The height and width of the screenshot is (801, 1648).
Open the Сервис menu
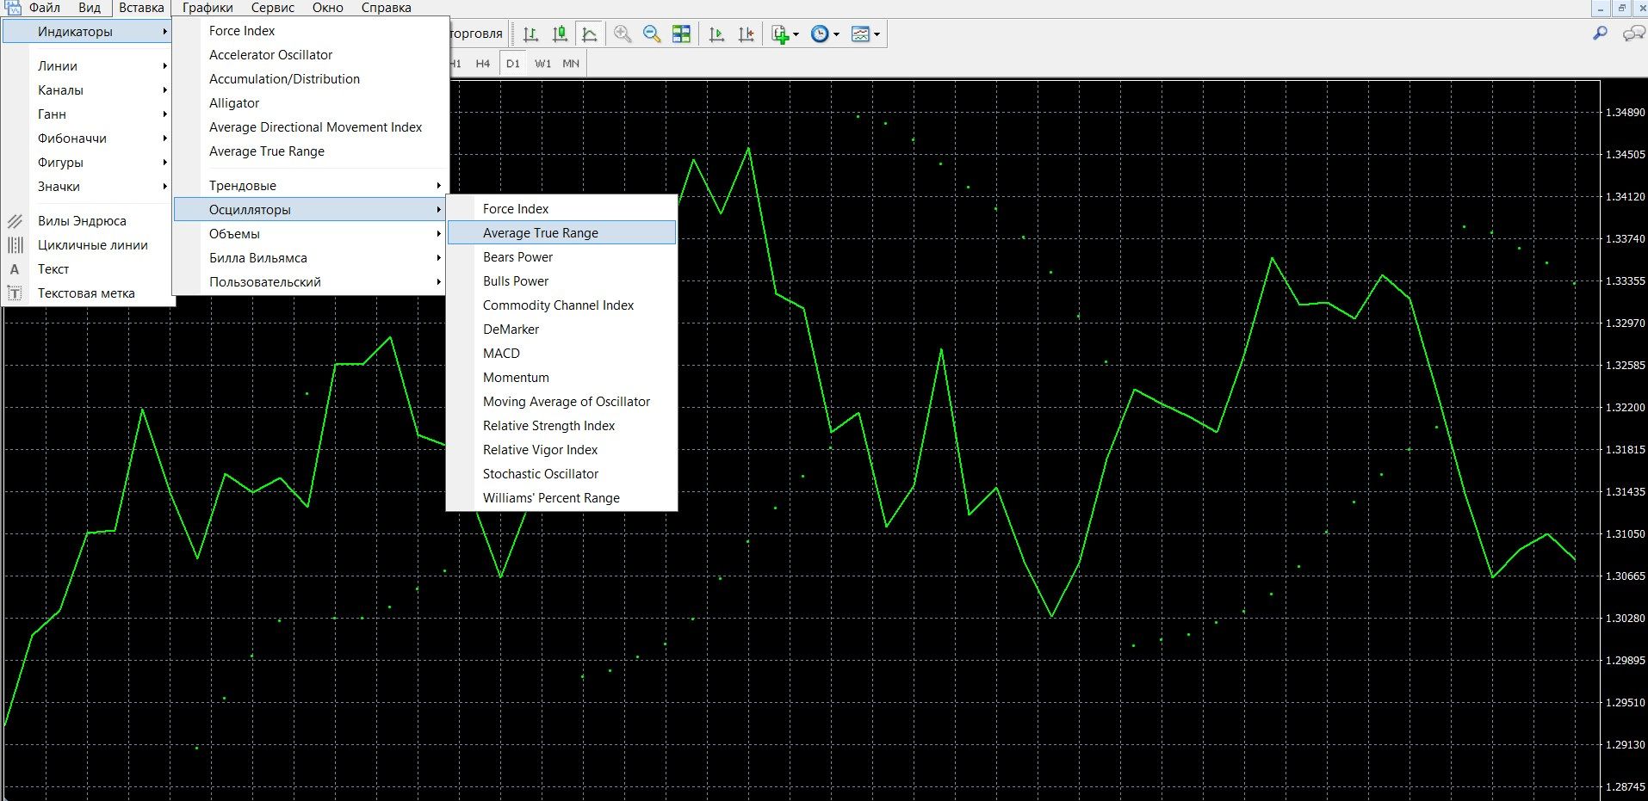(x=273, y=8)
